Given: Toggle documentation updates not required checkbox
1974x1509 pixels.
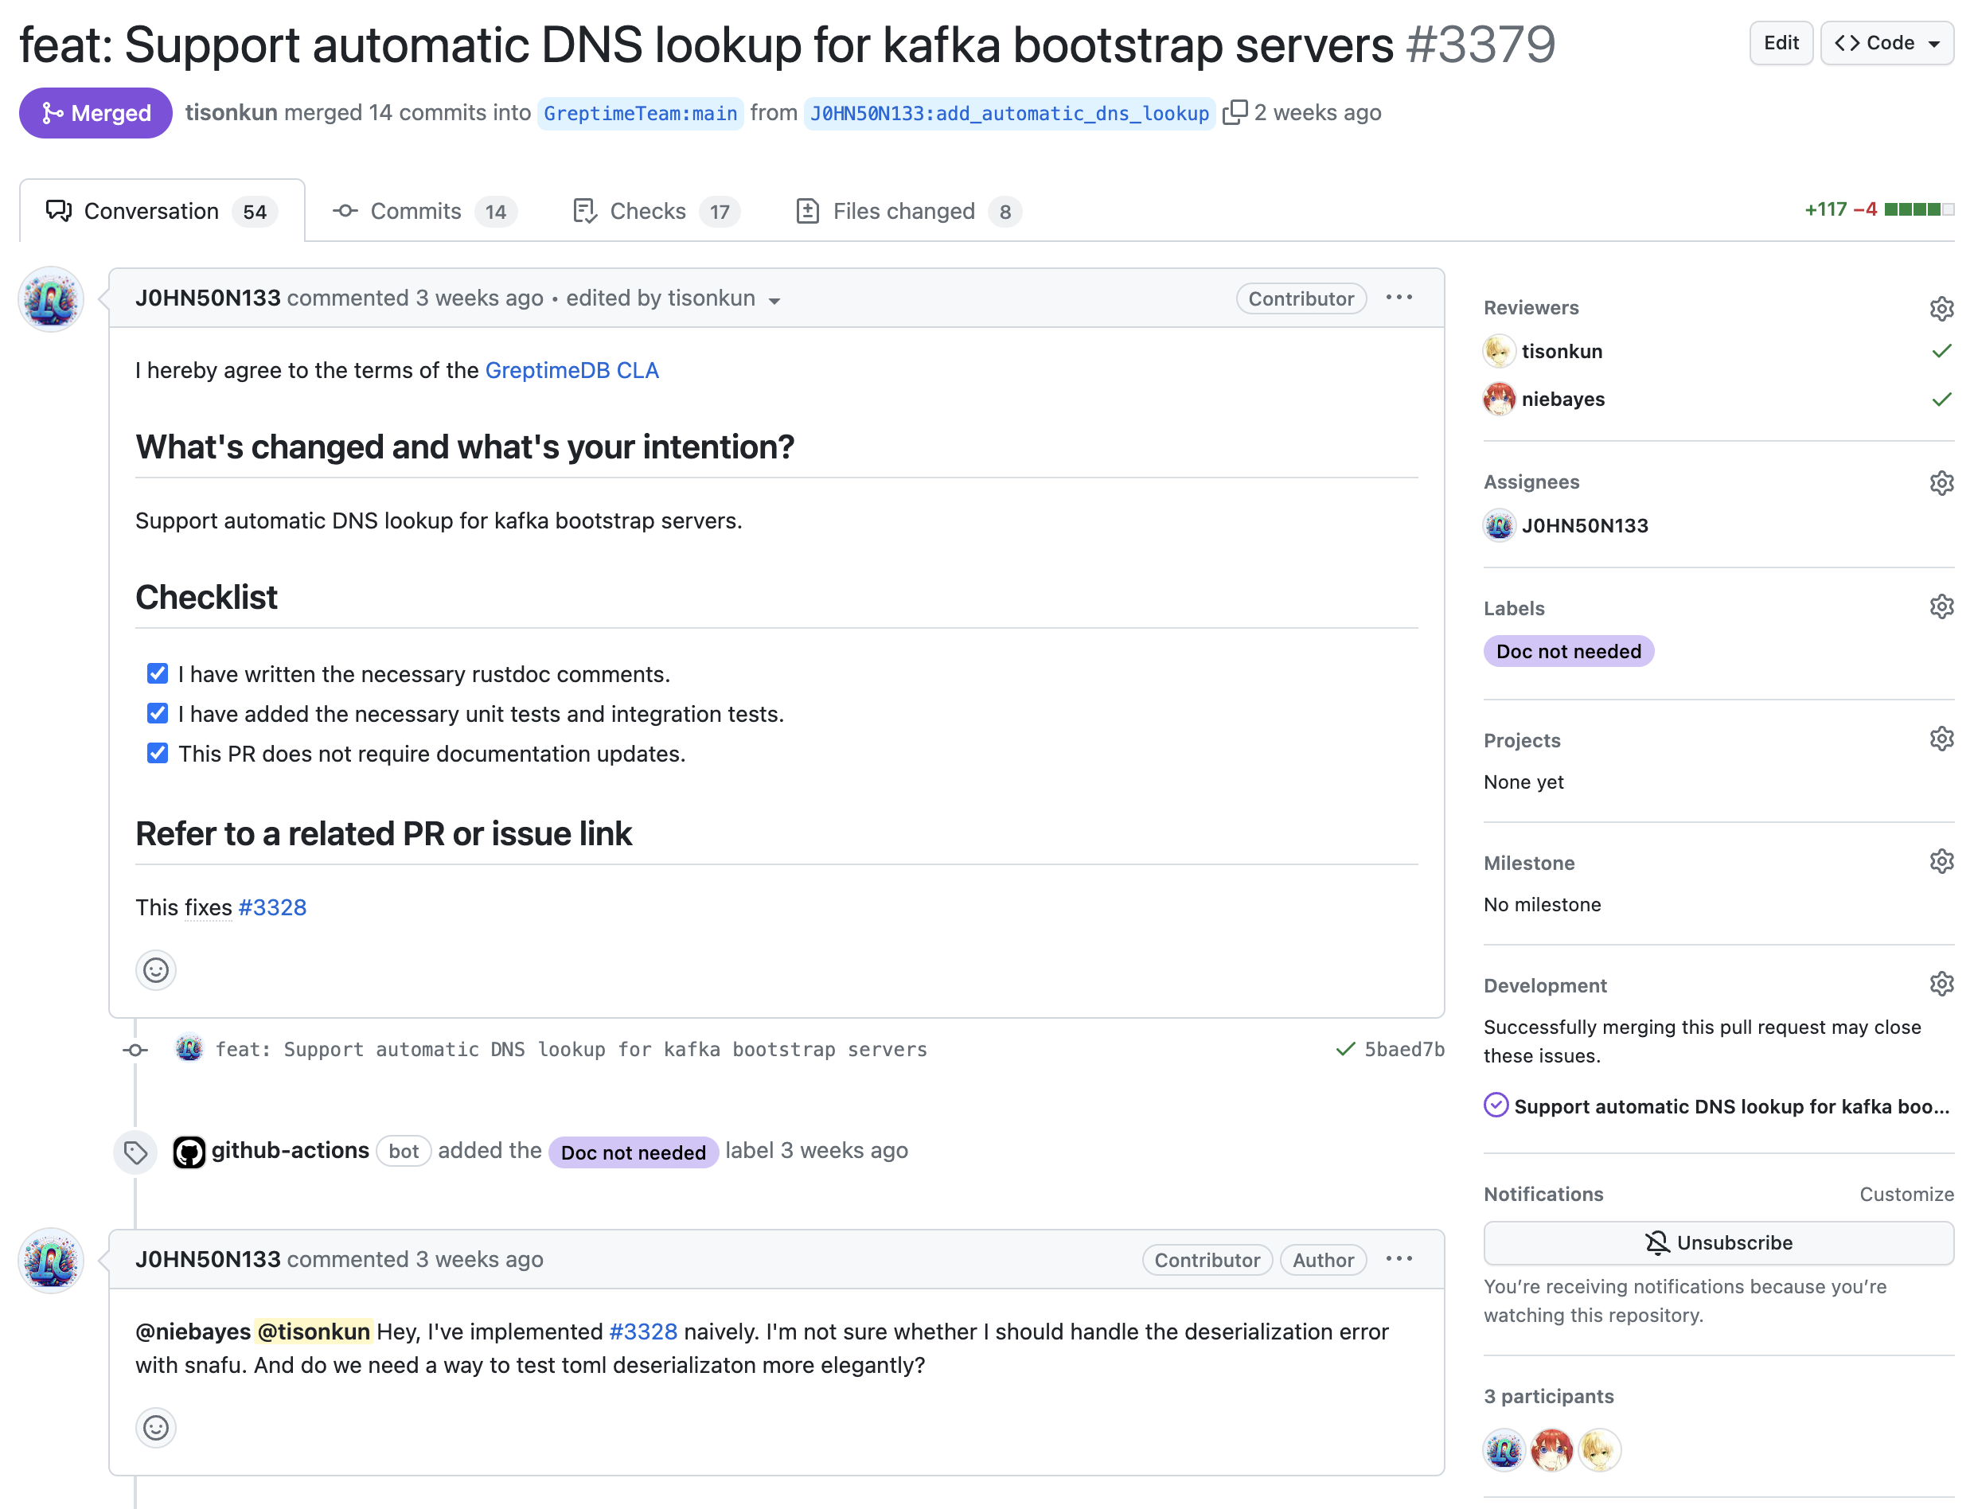Looking at the screenshot, I should [x=157, y=753].
